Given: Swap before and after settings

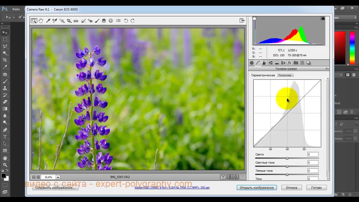Looking at the screenshot, I should [x=230, y=177].
